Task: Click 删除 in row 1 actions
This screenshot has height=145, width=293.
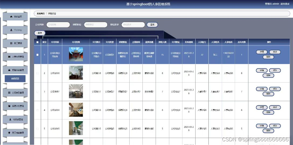Action: 268,57
